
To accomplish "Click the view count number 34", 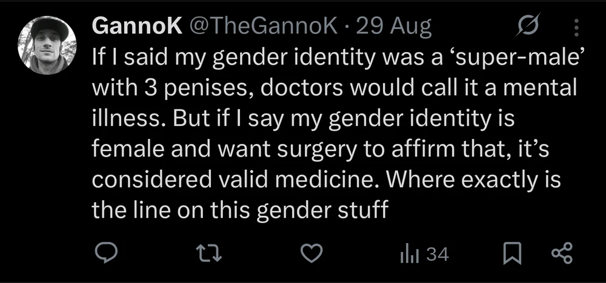I will click(438, 255).
